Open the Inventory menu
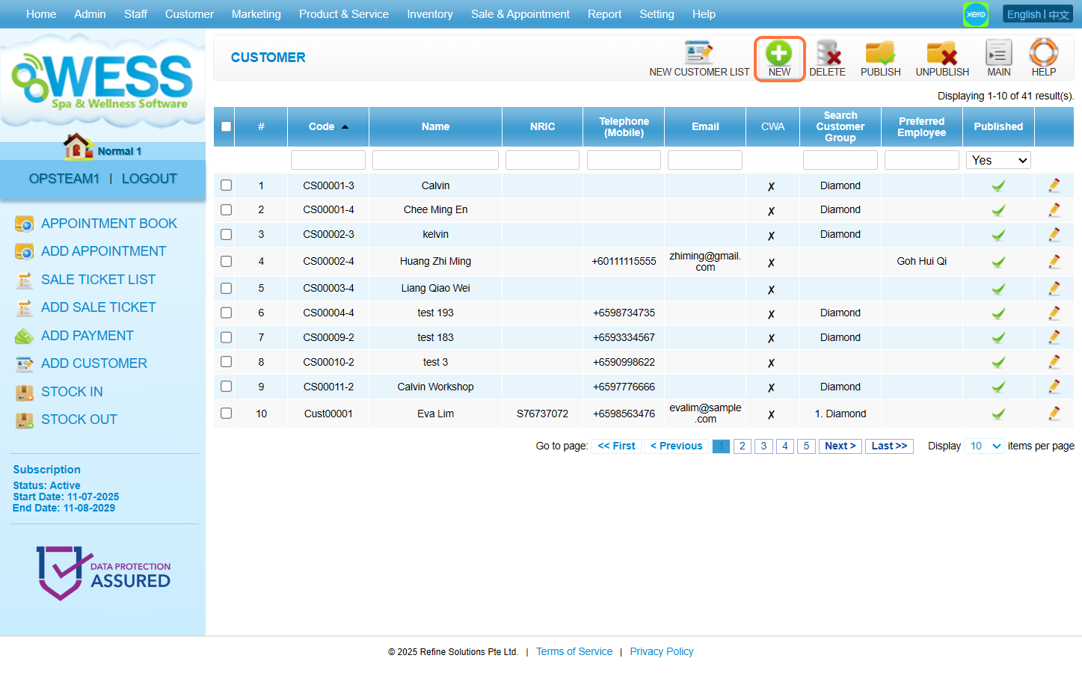Viewport: 1082px width, 682px height. click(429, 14)
